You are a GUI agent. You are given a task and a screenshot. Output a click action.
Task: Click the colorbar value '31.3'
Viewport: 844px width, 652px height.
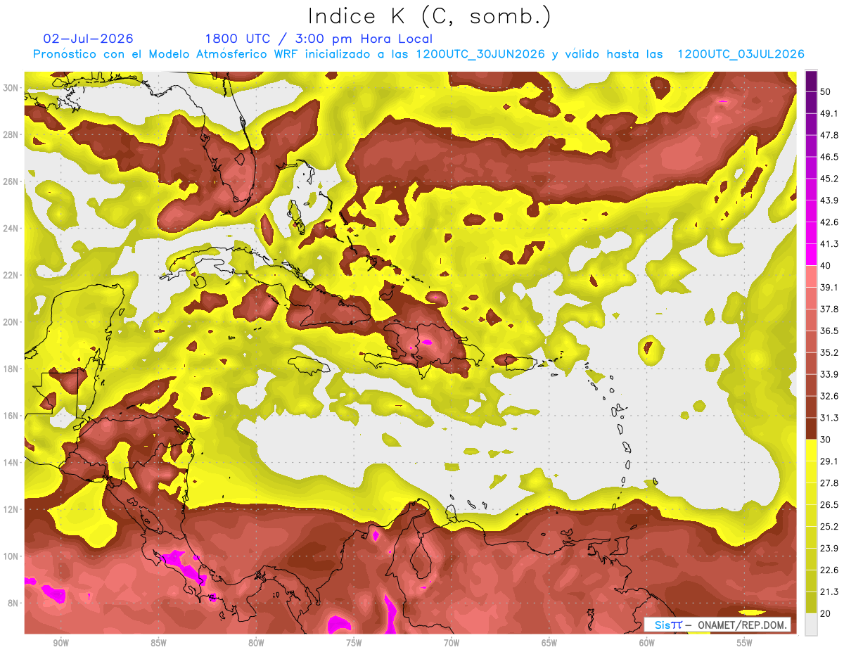click(x=829, y=418)
